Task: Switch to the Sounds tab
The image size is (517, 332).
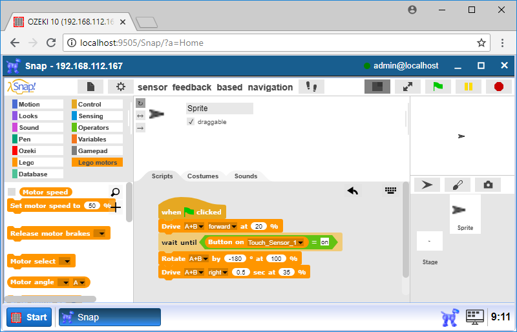Action: (246, 176)
